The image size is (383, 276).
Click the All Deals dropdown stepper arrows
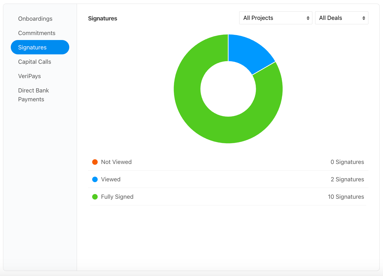coord(364,18)
